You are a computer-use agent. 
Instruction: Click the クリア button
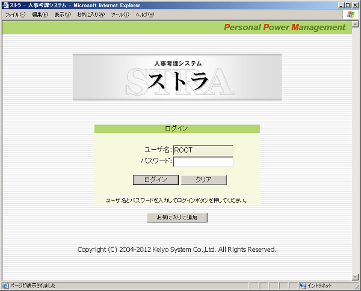tap(204, 180)
